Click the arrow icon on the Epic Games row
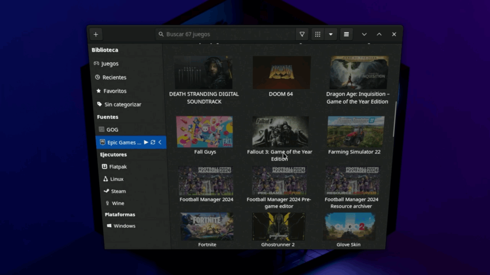 pos(160,142)
